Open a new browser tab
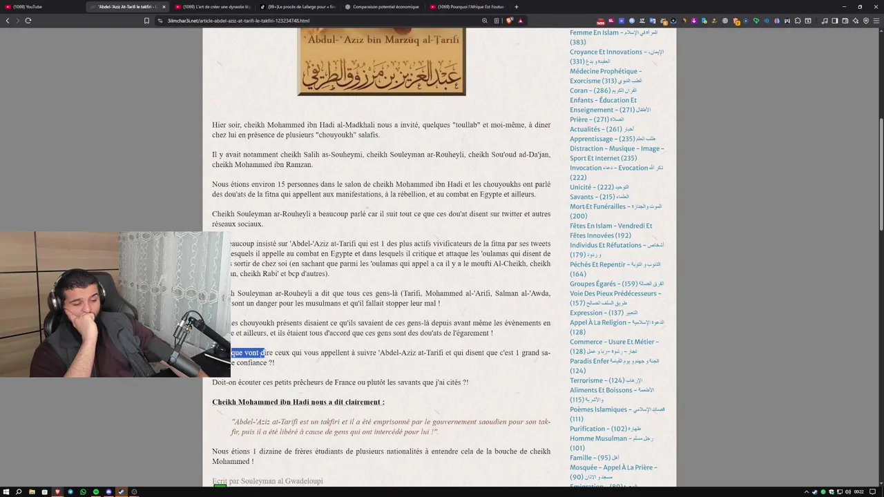884x497 pixels. pyautogui.click(x=517, y=7)
